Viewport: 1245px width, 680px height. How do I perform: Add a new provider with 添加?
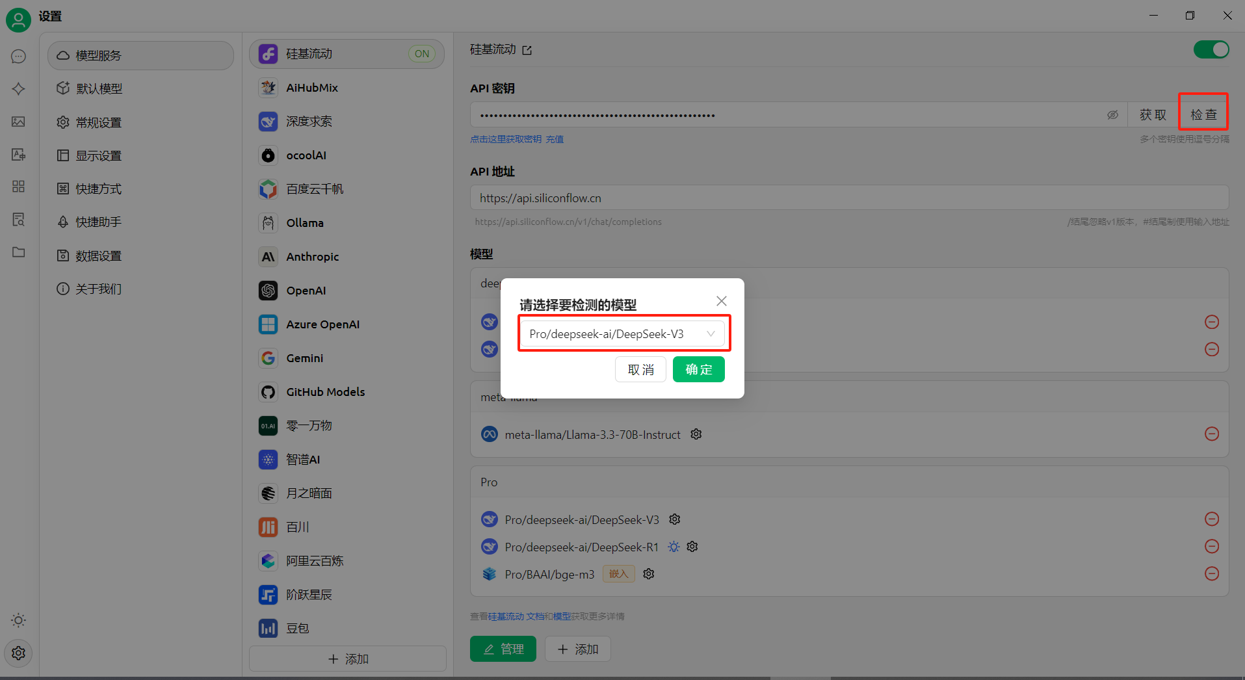348,659
